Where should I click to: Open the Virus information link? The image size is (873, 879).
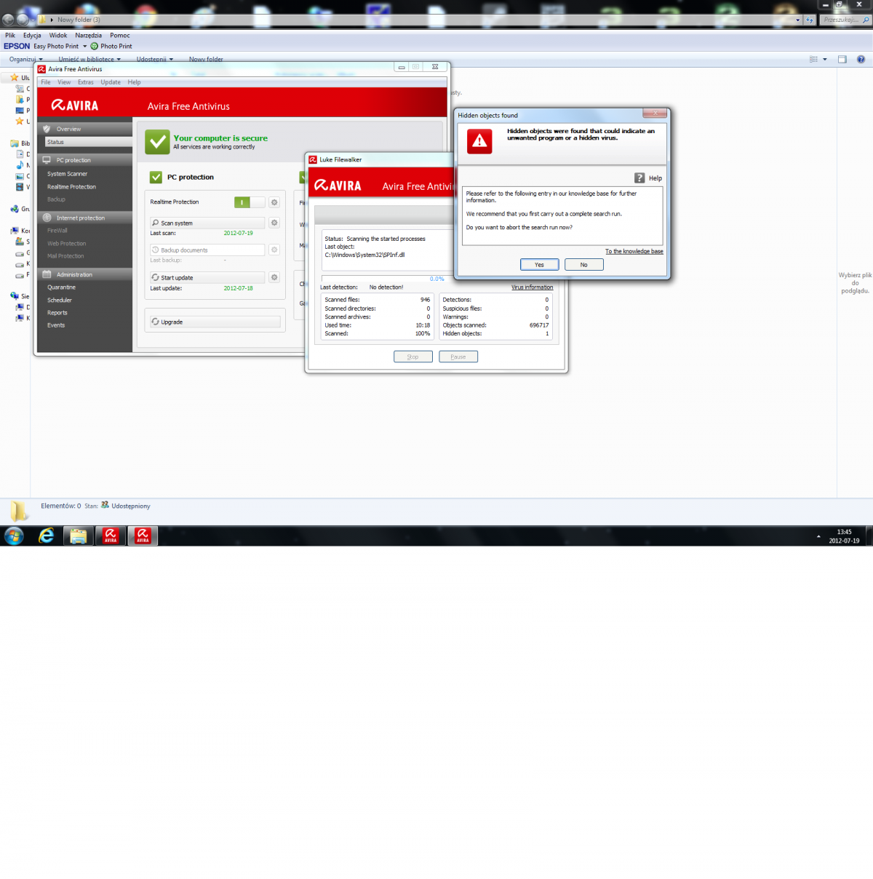click(x=532, y=287)
